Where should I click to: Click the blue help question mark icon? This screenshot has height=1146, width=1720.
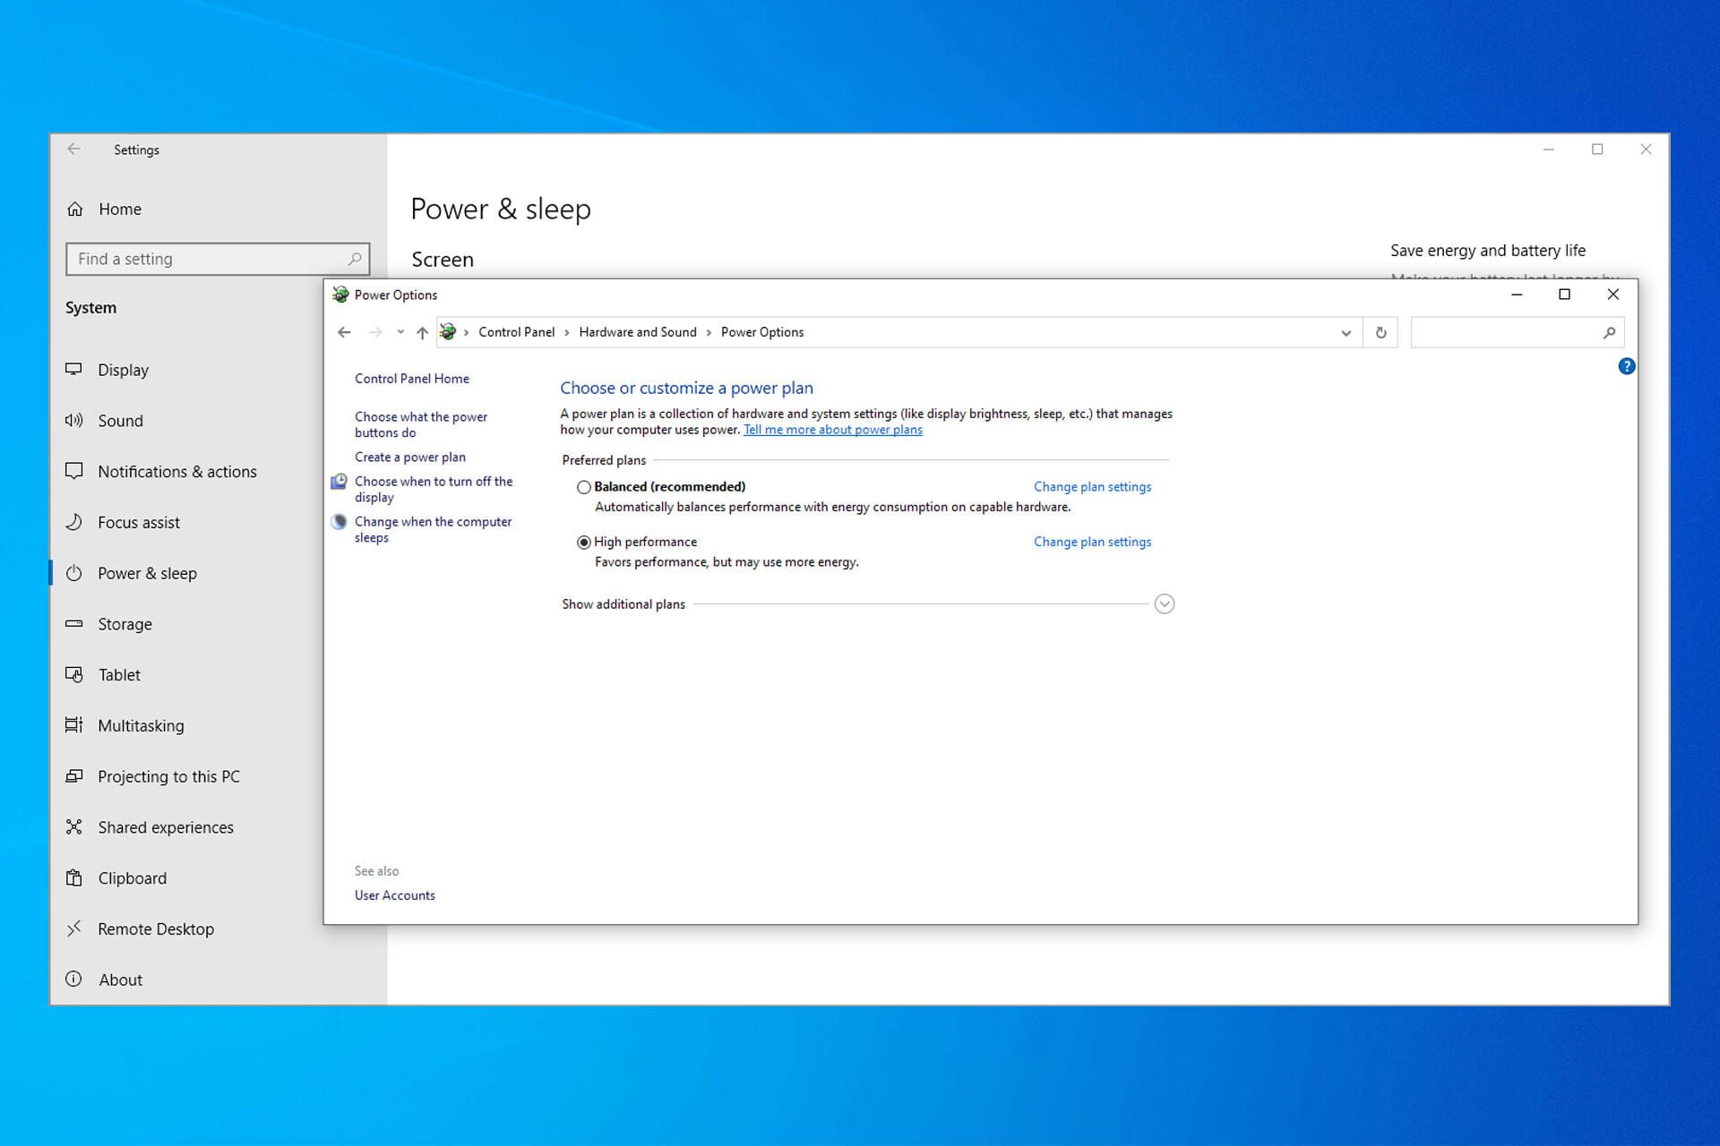pos(1627,366)
